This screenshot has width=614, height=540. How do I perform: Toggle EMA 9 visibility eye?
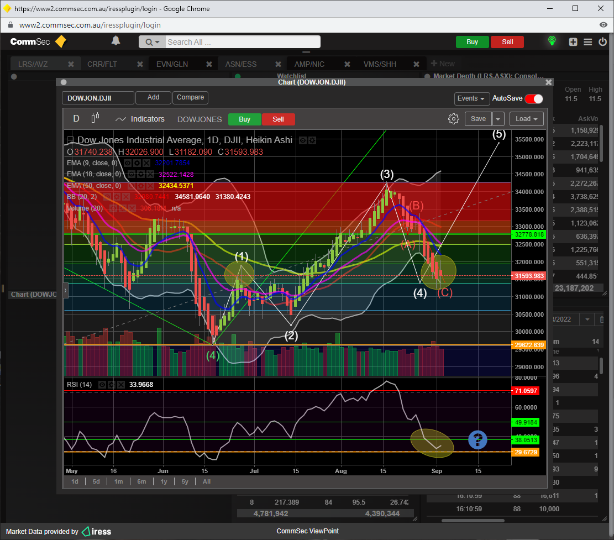tap(128, 163)
